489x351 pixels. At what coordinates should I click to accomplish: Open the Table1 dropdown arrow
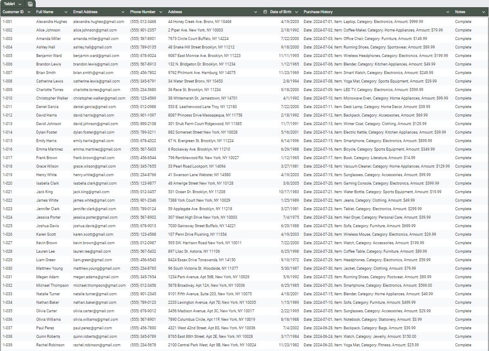coord(20,4)
